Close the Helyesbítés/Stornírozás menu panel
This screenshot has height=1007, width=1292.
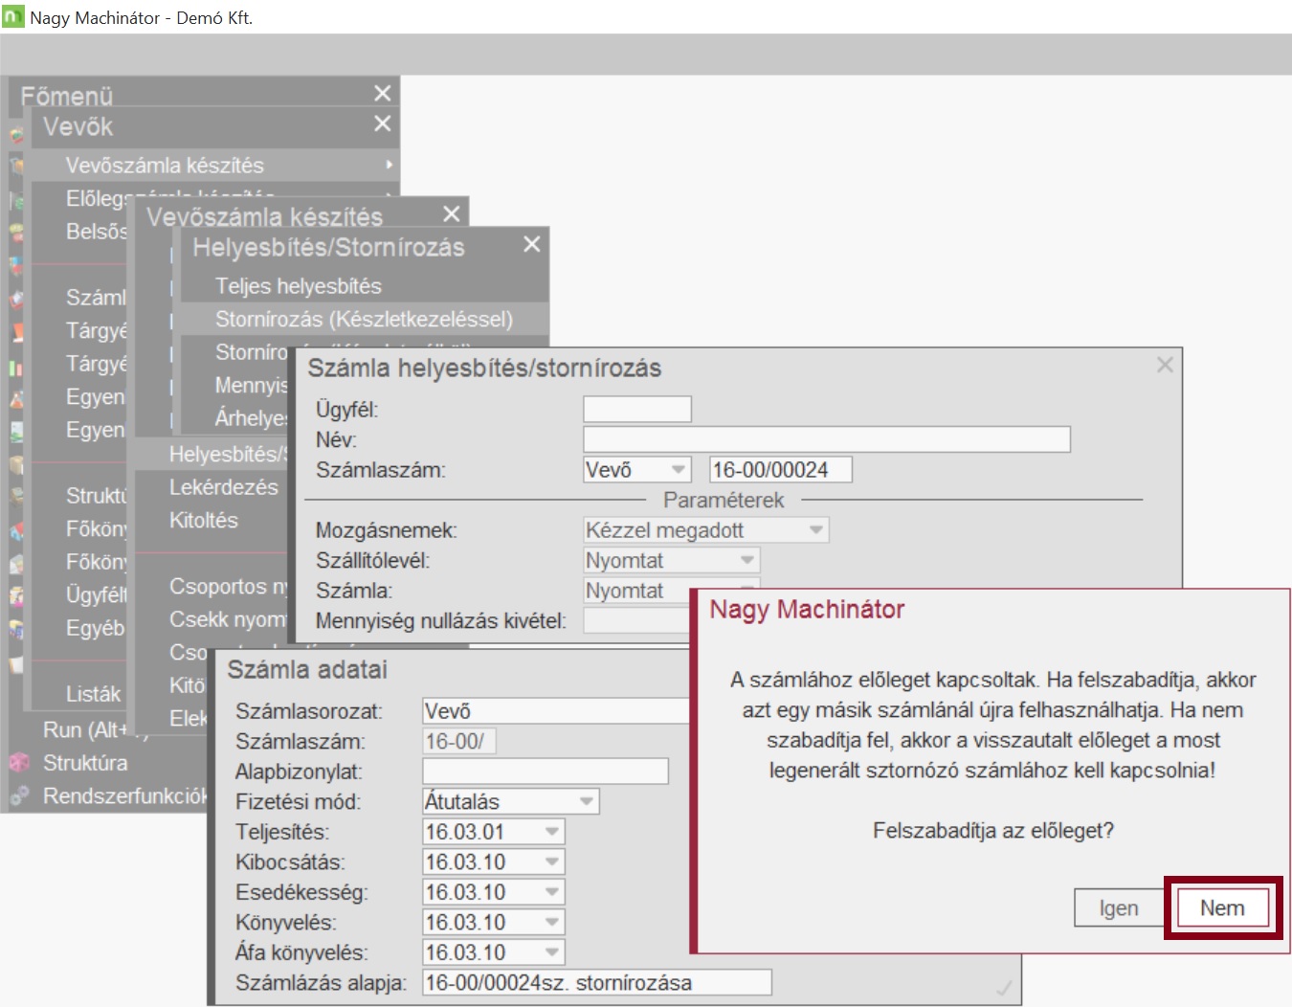[532, 244]
